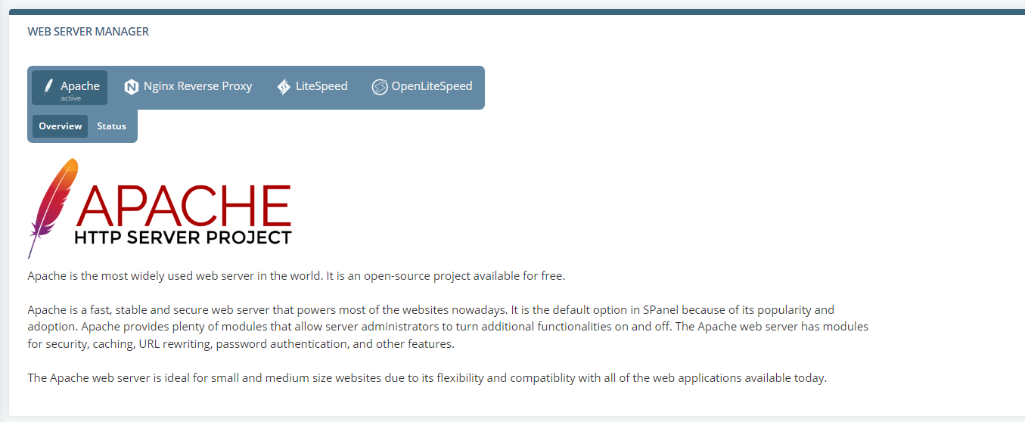Click the small 'active' label under Apache

click(71, 98)
